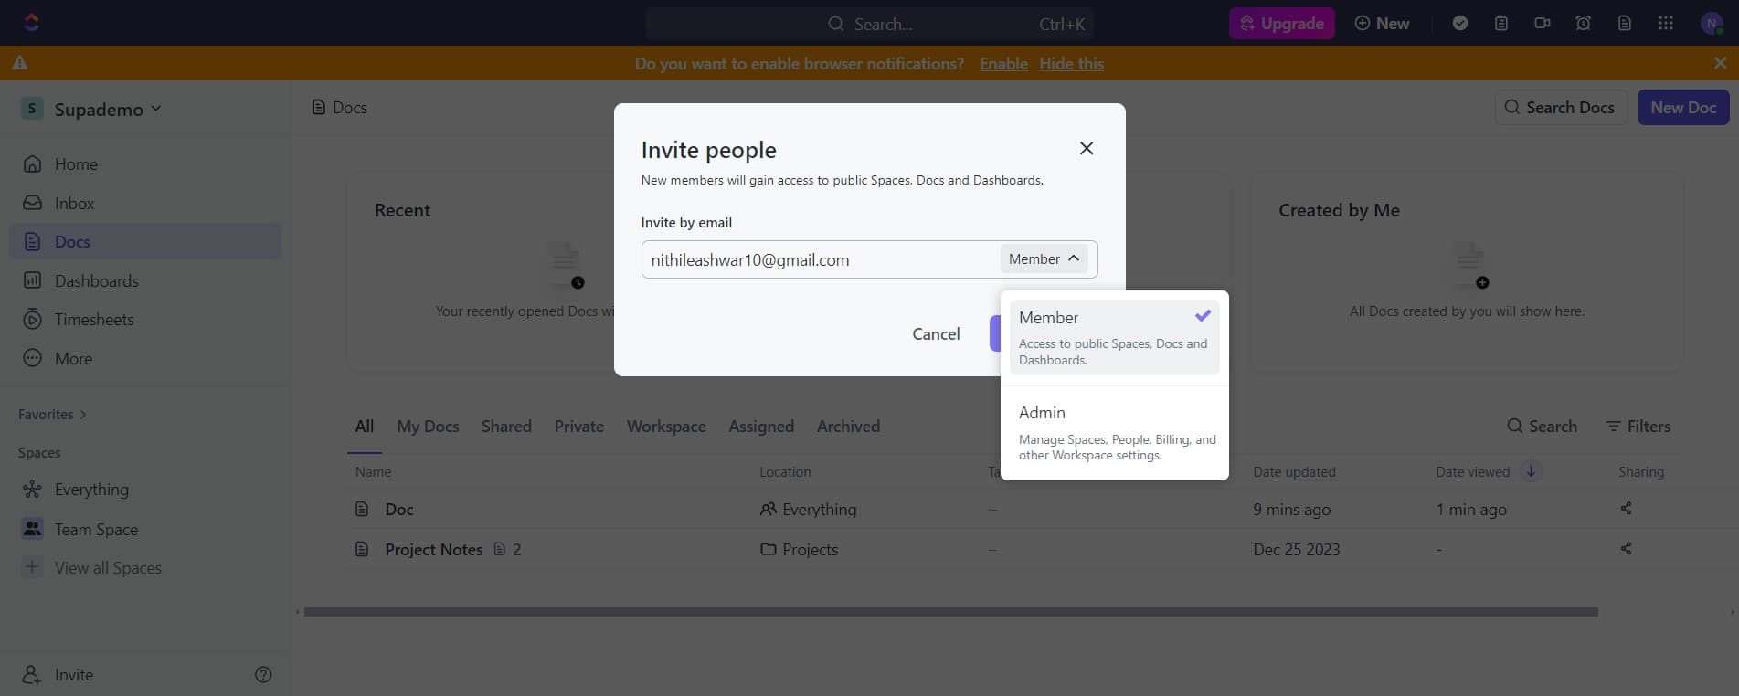This screenshot has width=1739, height=696.
Task: Open the notepad icon in top bar
Action: pos(1501,23)
